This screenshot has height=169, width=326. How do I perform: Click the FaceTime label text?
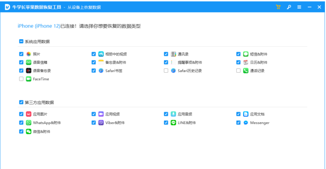pos(41,79)
